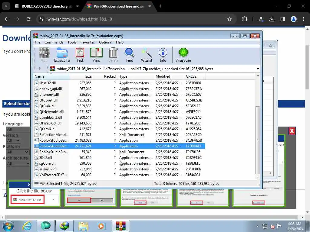Open the Tools menu
Image resolution: width=310 pixels, height=232 pixels.
(72, 42)
